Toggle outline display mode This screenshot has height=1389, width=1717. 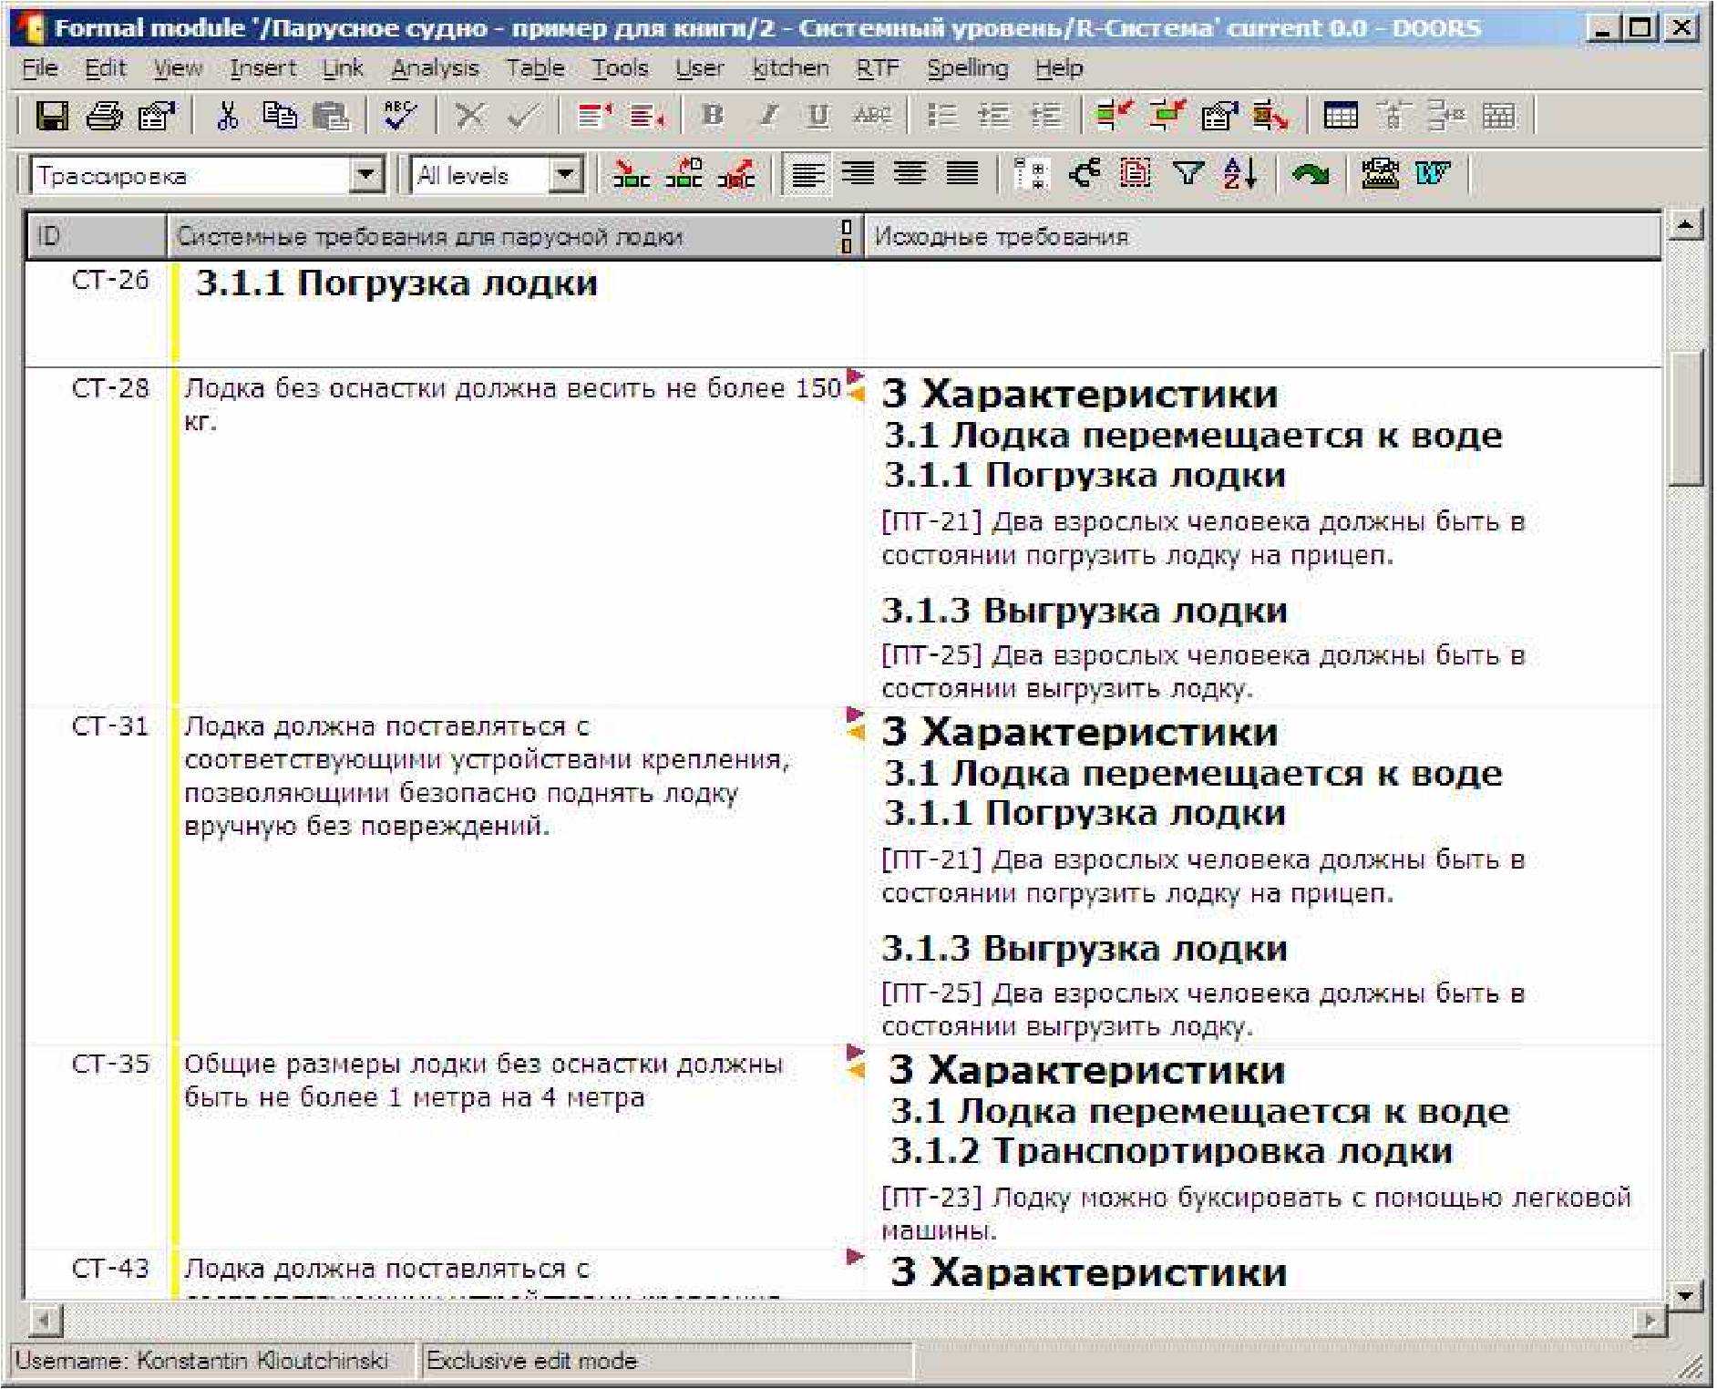tap(1031, 173)
